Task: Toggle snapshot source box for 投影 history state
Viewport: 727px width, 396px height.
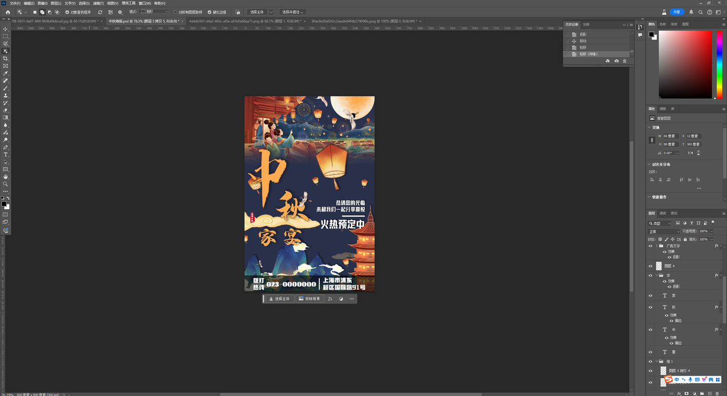Action: (x=567, y=35)
